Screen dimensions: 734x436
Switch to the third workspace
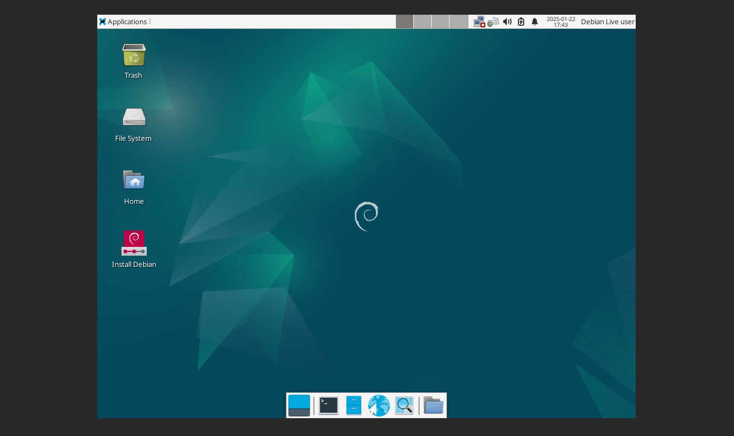(x=441, y=22)
